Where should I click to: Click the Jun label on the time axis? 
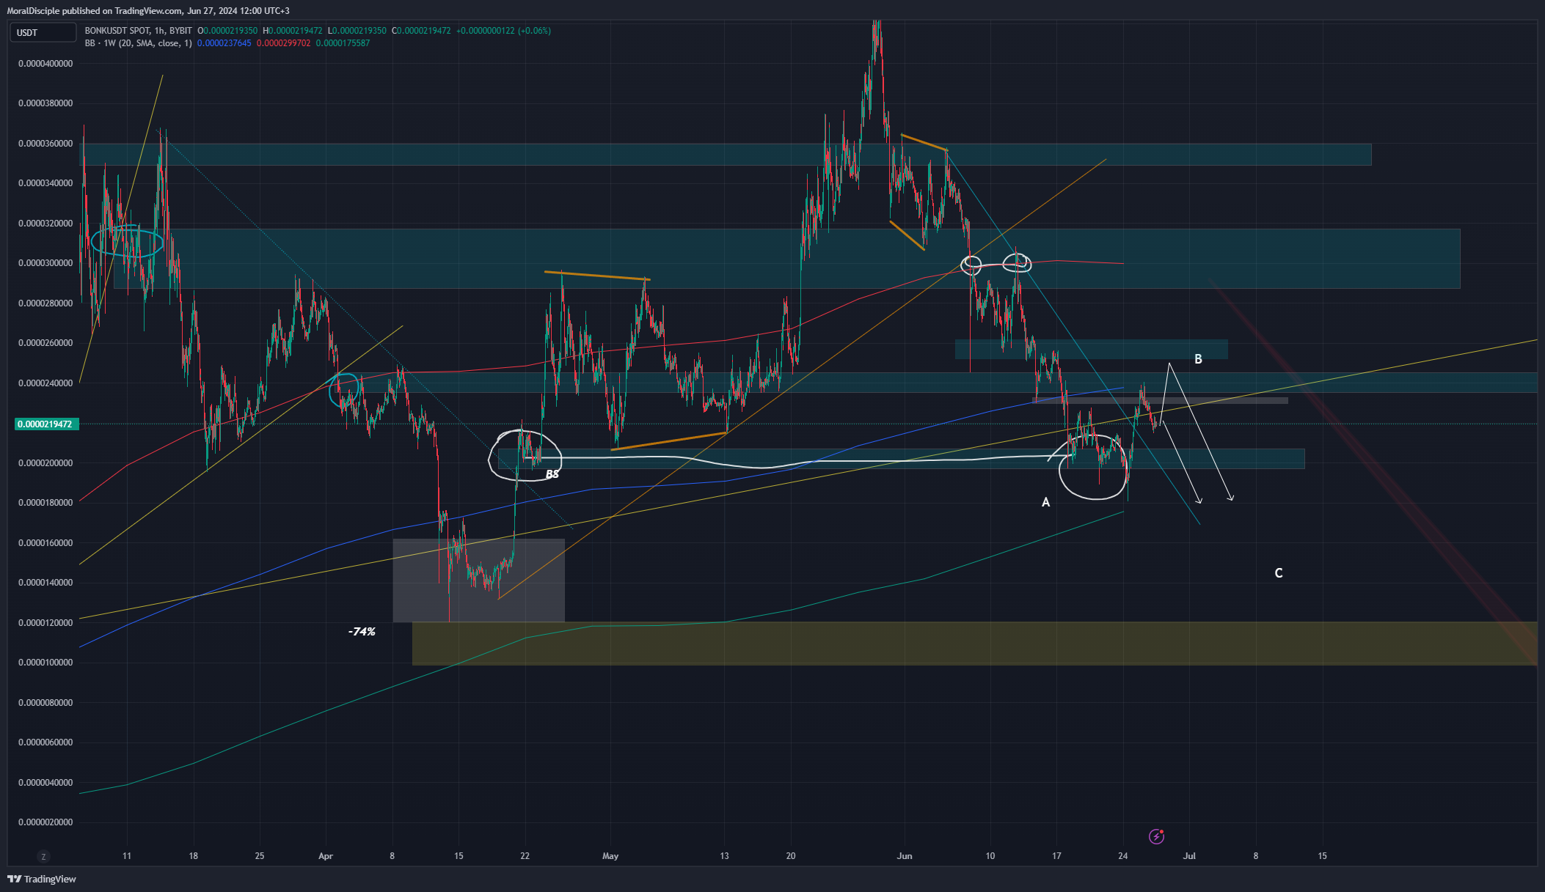[x=905, y=856]
